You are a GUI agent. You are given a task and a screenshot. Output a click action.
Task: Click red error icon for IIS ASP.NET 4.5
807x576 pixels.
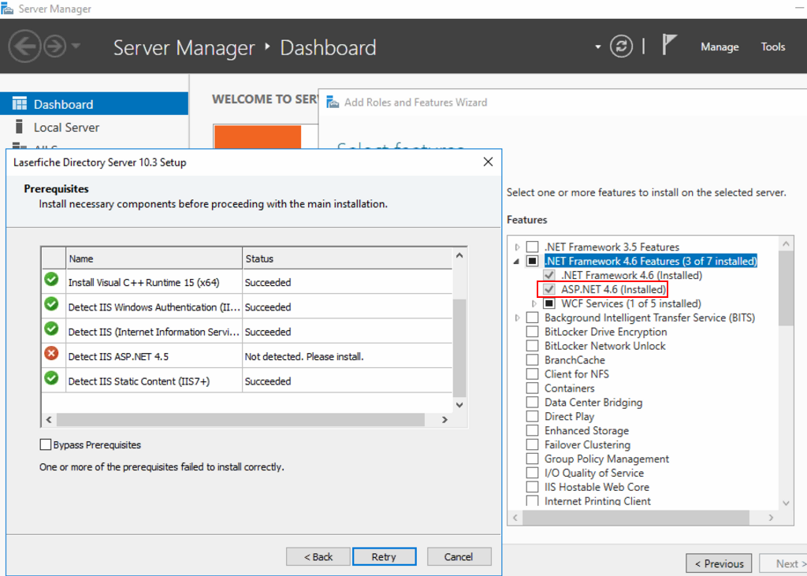pos(51,353)
